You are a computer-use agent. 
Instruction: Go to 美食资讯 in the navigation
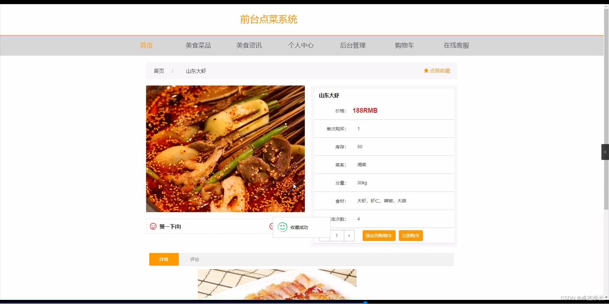coord(249,45)
